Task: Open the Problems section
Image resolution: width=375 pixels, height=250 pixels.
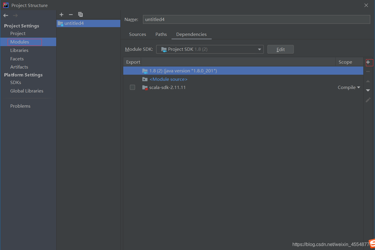Action: pos(20,106)
